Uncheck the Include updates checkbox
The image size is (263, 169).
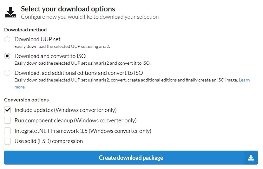(8, 110)
